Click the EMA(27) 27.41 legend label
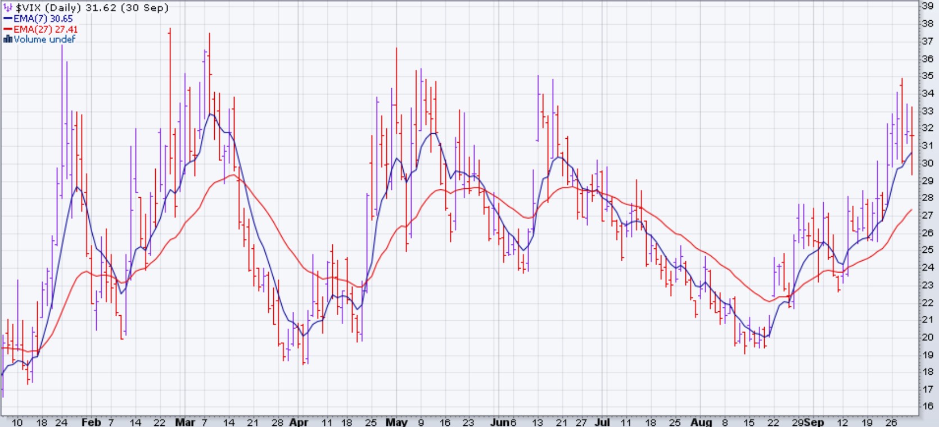 pyautogui.click(x=46, y=29)
